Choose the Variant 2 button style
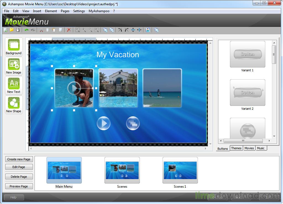 (x=247, y=93)
